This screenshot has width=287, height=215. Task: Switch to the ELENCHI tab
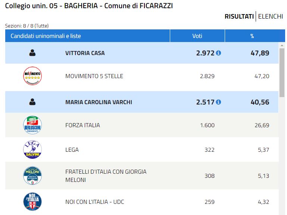click(x=271, y=16)
